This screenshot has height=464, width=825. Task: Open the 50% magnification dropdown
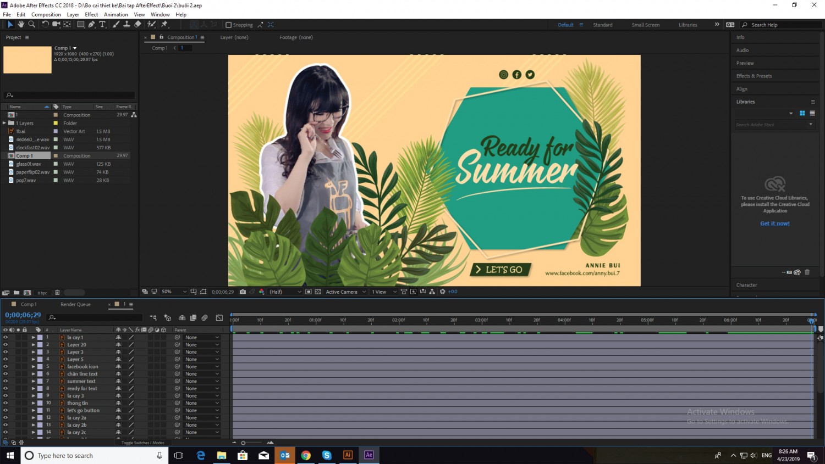(174, 292)
